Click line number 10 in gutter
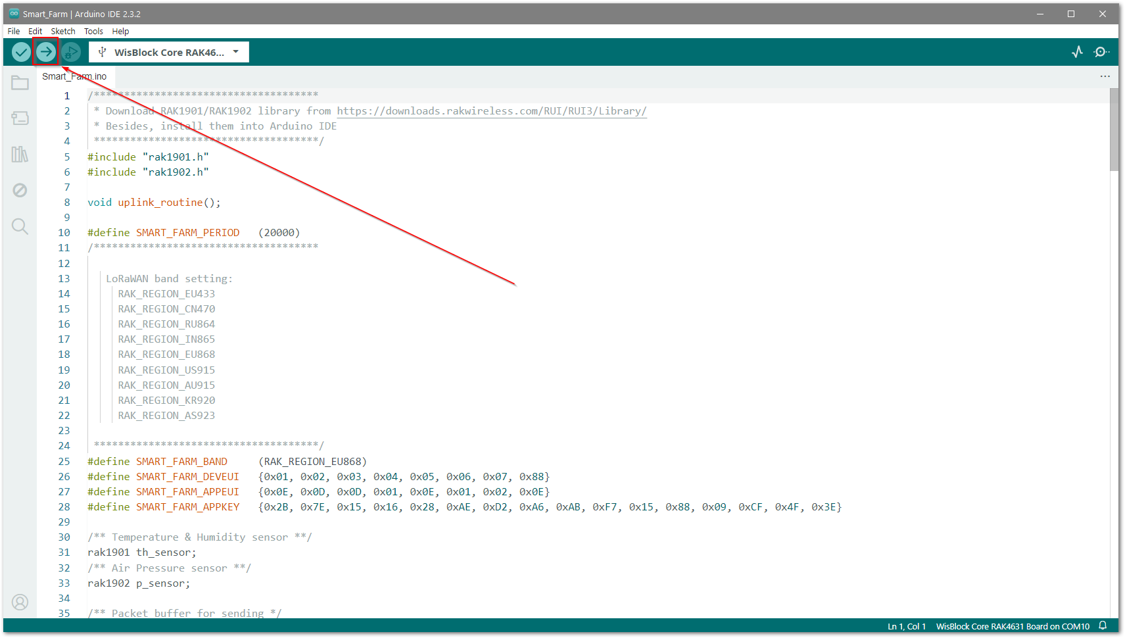The image size is (1125, 638). 64,233
